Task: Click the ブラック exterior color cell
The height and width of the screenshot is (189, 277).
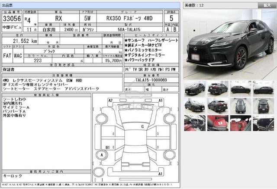Action: point(49,51)
